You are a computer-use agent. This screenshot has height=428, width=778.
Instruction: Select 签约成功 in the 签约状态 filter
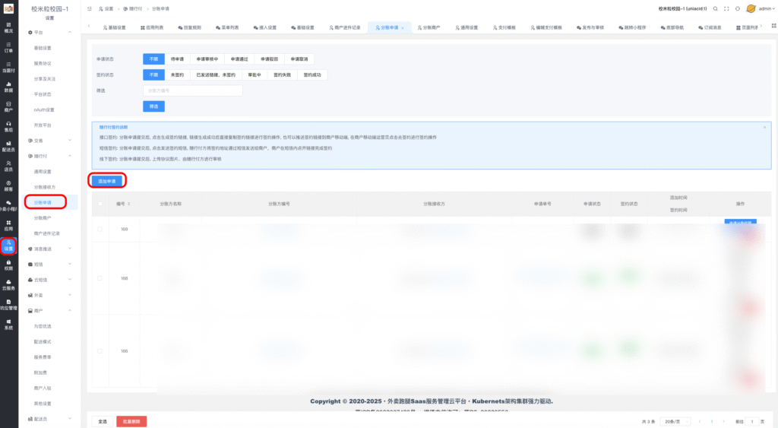pos(312,75)
